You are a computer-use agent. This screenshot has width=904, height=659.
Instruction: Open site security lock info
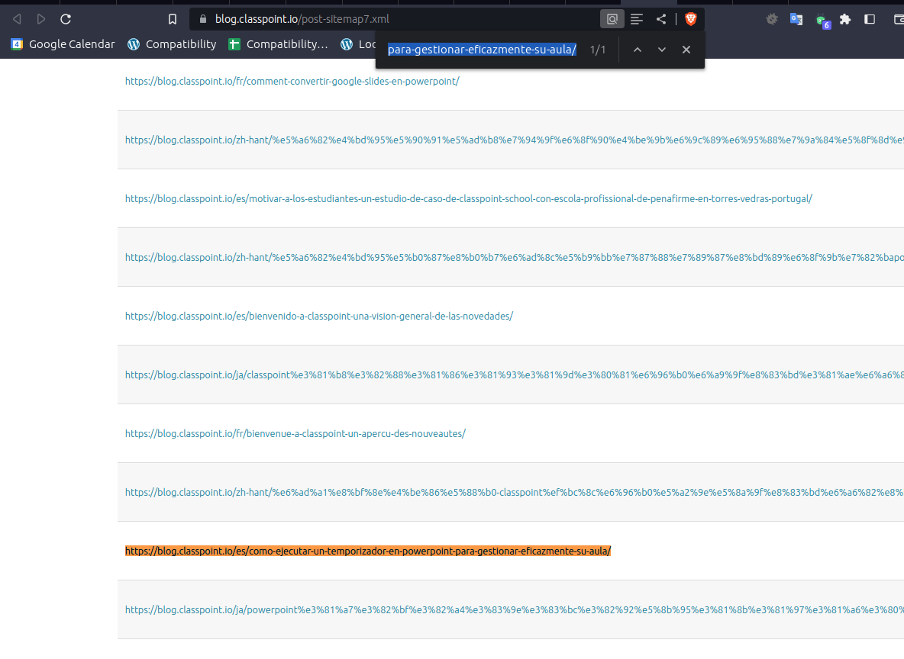[x=203, y=19]
